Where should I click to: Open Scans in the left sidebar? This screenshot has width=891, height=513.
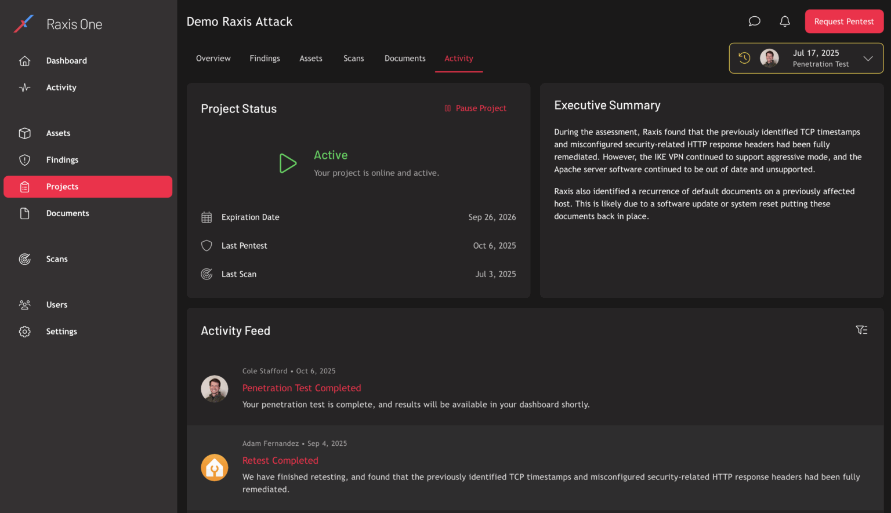(57, 259)
